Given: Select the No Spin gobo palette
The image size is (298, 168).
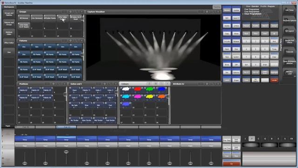Looking at the screenshot, I should pos(74,105).
